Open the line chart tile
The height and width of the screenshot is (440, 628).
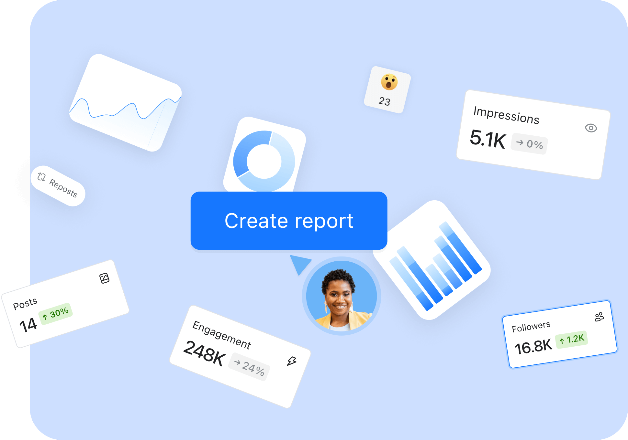126,103
